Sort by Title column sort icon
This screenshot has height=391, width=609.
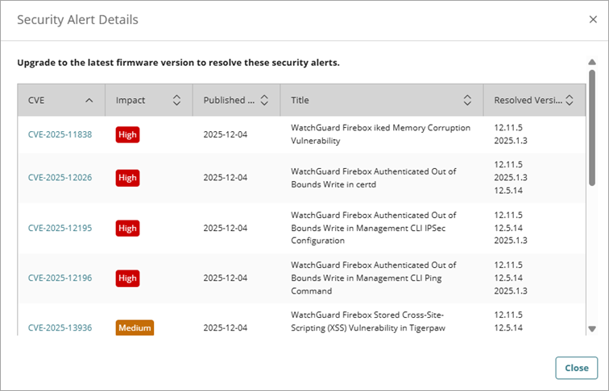pos(467,100)
